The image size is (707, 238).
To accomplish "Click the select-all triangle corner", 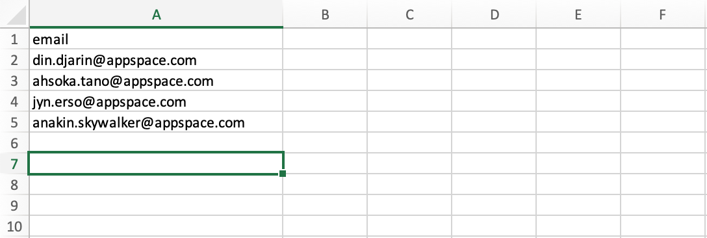I will tap(14, 14).
